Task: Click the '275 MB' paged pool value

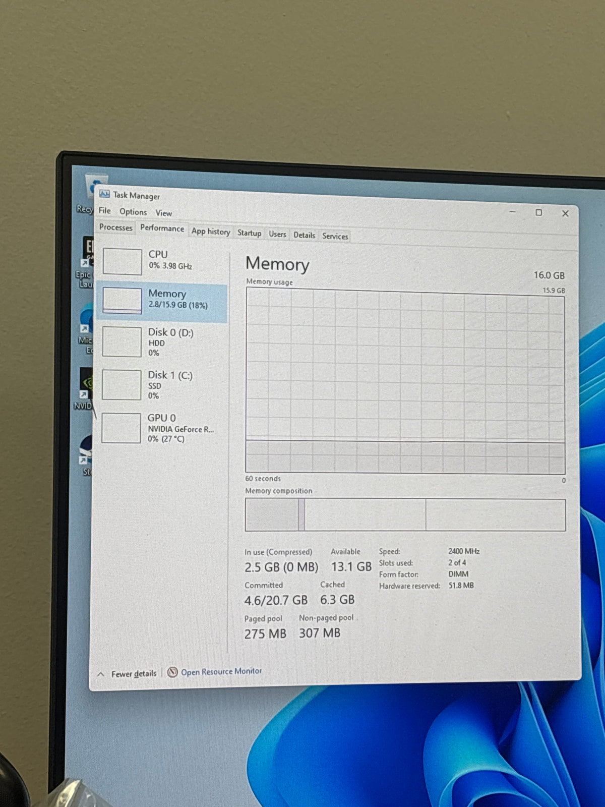Action: coord(265,634)
